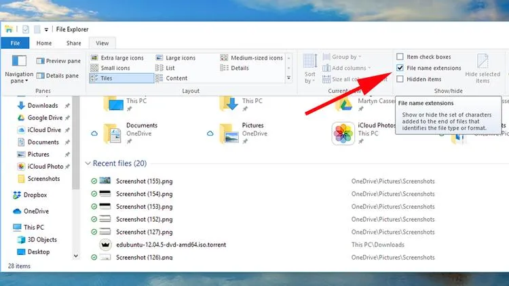This screenshot has width=509, height=286.
Task: Open Downloads in navigation pane
Action: pyautogui.click(x=43, y=105)
